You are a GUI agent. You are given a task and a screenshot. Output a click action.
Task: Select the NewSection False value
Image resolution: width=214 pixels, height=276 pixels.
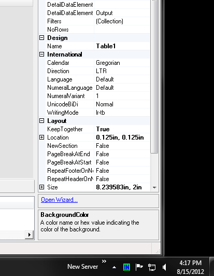coord(122,146)
